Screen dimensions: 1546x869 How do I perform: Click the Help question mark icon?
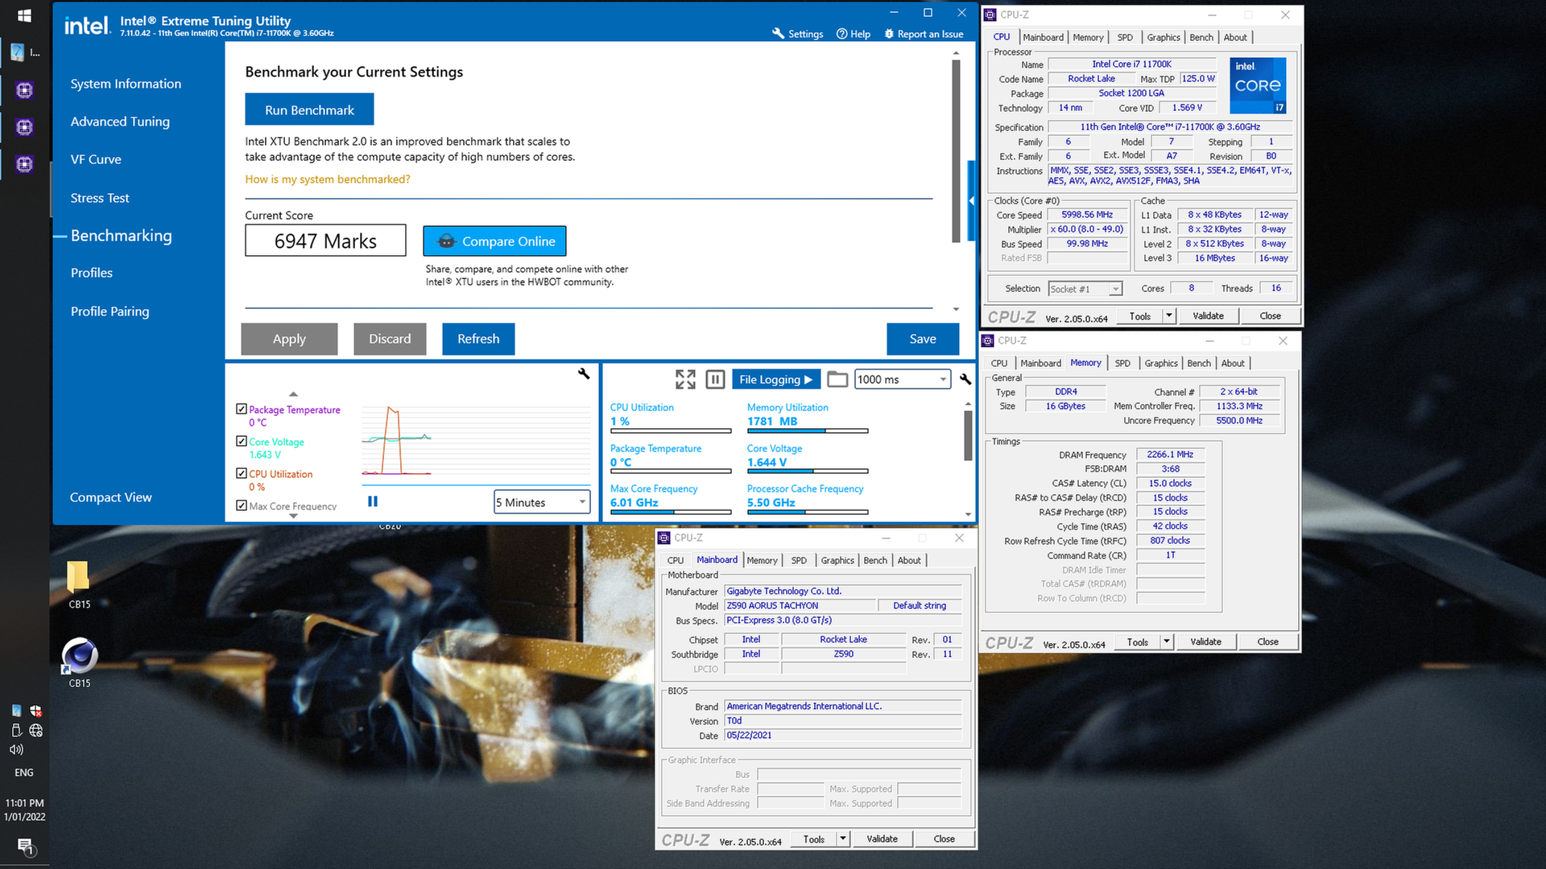click(x=841, y=34)
